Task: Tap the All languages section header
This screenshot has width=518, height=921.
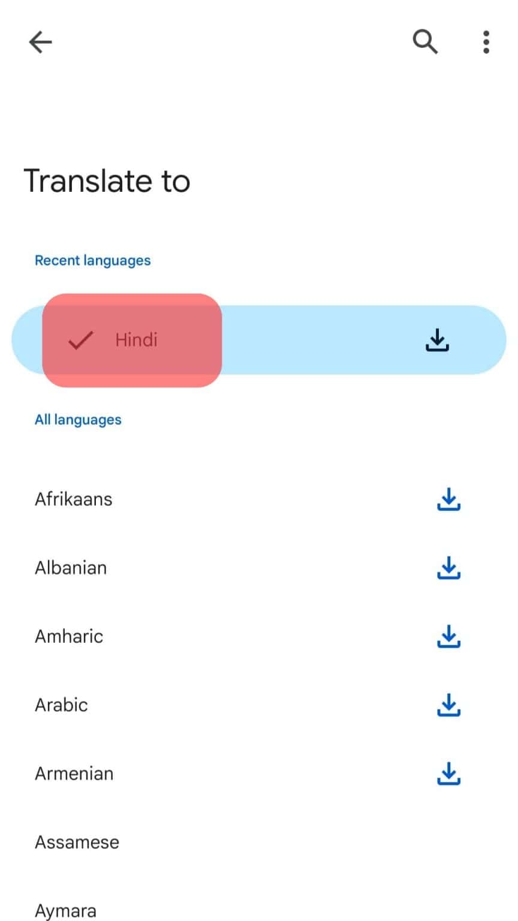Action: [78, 420]
